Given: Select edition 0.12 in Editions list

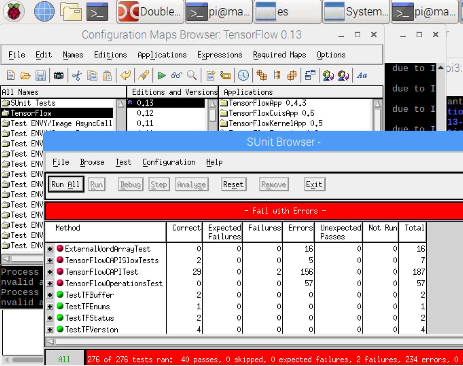Looking at the screenshot, I should [x=145, y=113].
